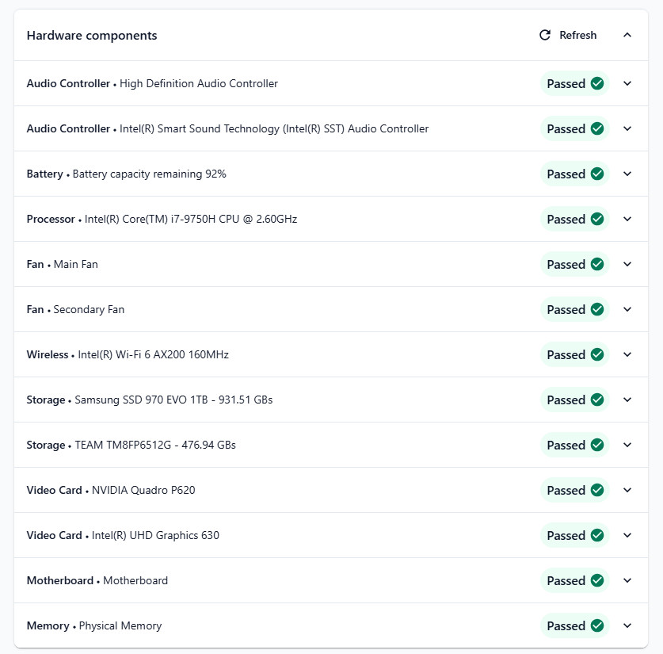This screenshot has width=663, height=654.
Task: Click green check icon in Motherboard row
Action: [x=597, y=581]
